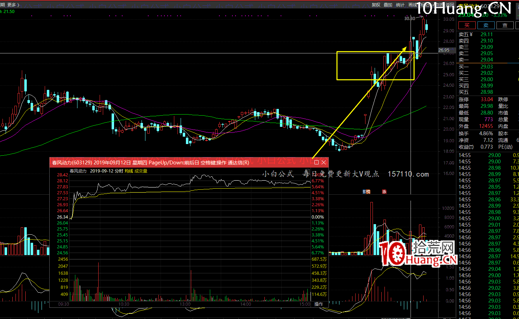This screenshot has height=319, width=519.
Task: Click the 10:30 time label in popup
Action: coord(124,304)
